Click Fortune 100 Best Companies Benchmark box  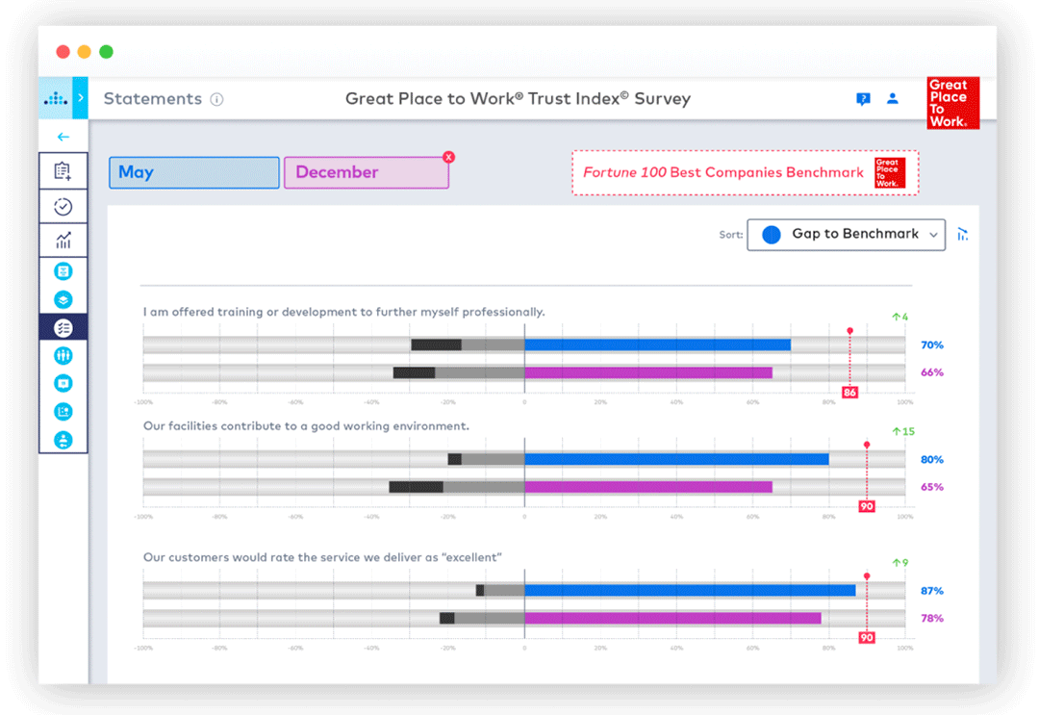tap(745, 173)
